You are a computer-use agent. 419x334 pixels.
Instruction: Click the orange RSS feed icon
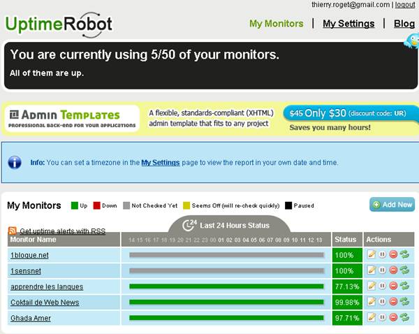click(13, 231)
